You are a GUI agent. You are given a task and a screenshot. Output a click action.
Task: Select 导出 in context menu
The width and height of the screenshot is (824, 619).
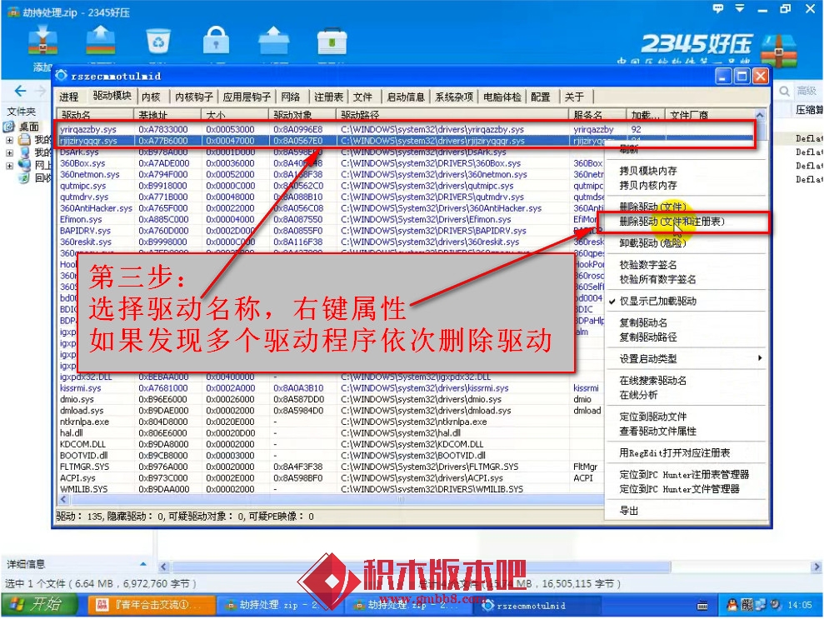(629, 511)
